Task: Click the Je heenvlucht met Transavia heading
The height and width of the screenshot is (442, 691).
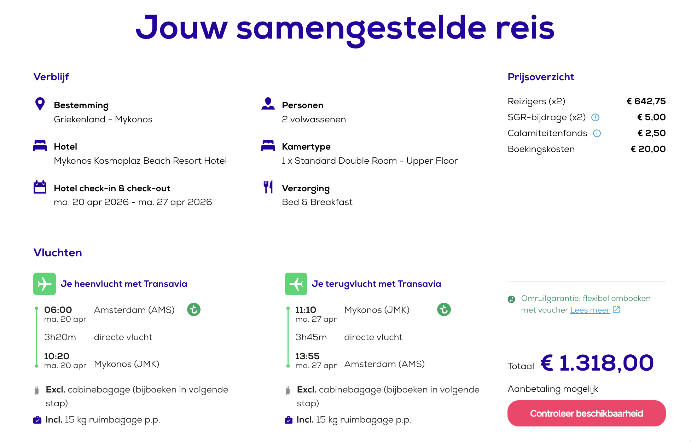Action: (124, 284)
